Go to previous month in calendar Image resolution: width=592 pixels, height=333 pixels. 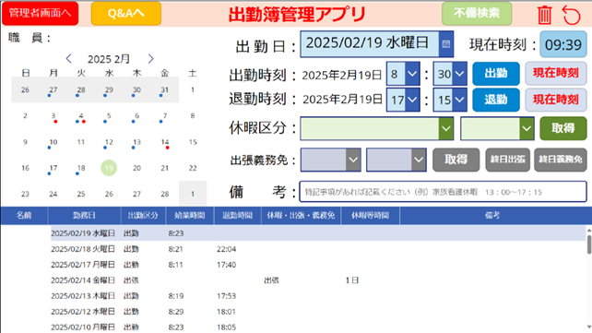pos(68,58)
